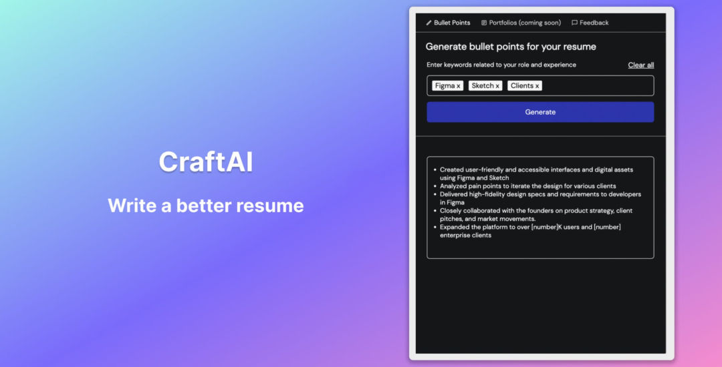Click the bullet 'Analyzed pain points to iterate'

[527, 186]
